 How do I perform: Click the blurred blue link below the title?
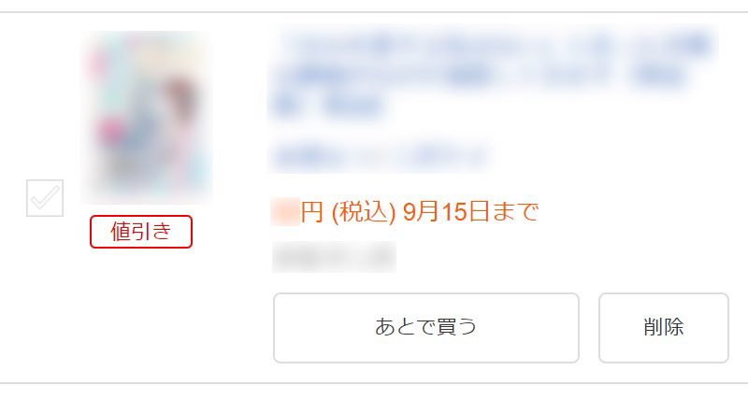(x=381, y=155)
